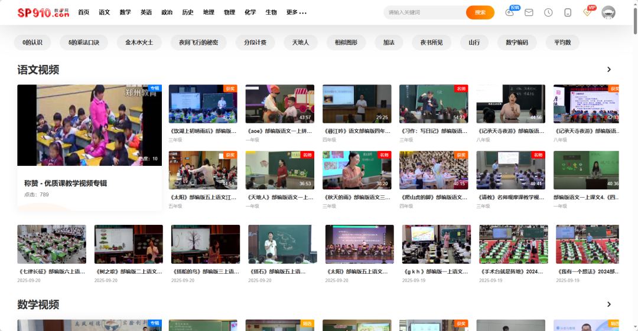Expand the 语文视频 section arrow
Image resolution: width=638 pixels, height=331 pixels.
click(609, 70)
